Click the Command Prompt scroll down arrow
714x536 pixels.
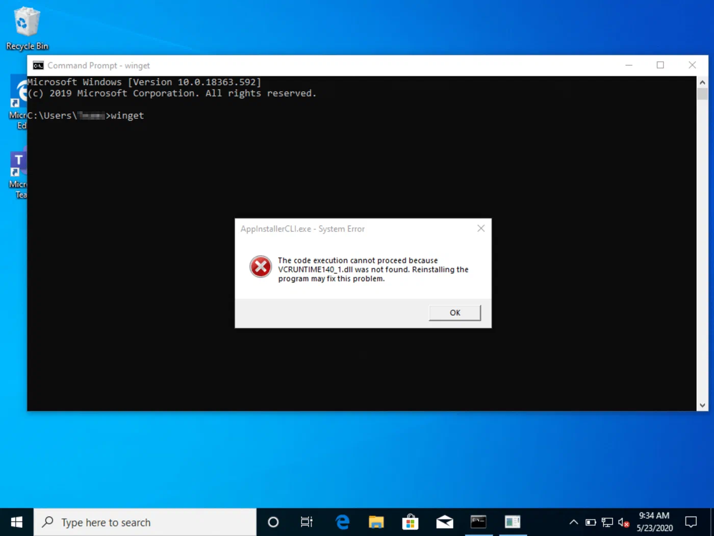pyautogui.click(x=702, y=405)
